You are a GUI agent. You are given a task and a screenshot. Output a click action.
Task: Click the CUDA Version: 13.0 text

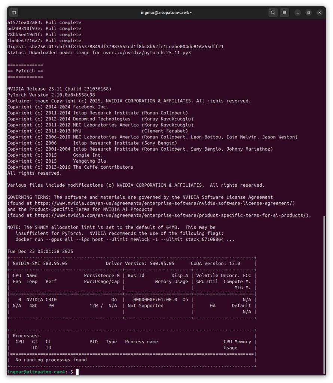[x=221, y=263]
